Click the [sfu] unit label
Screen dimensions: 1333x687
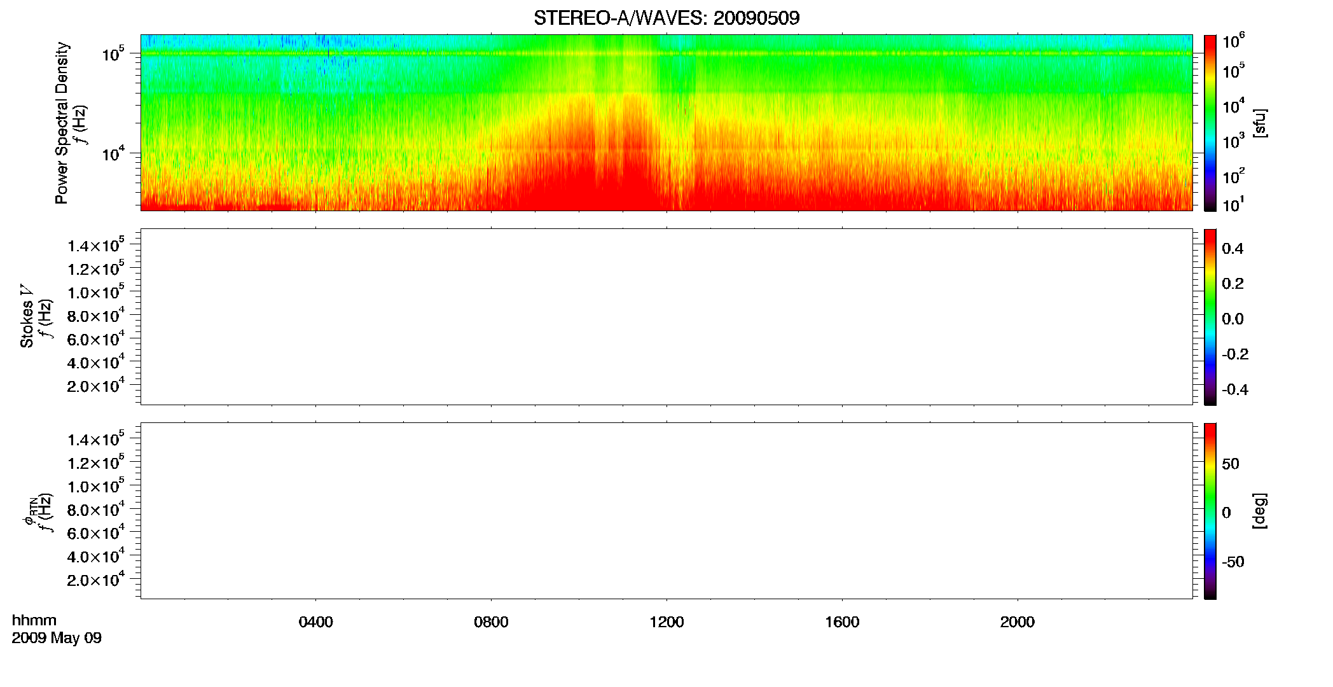coord(1260,123)
